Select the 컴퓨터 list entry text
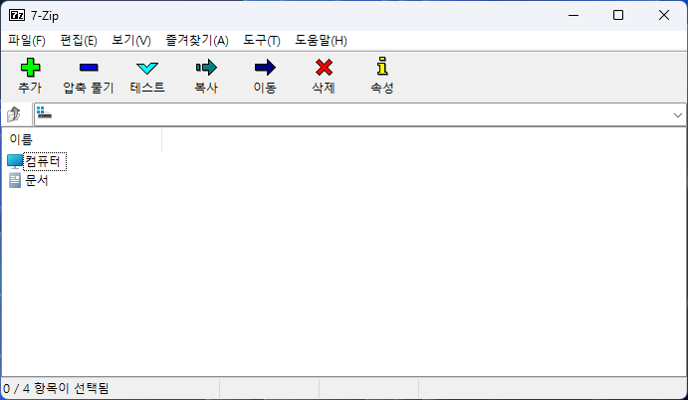The height and width of the screenshot is (400, 688). pyautogui.click(x=43, y=161)
